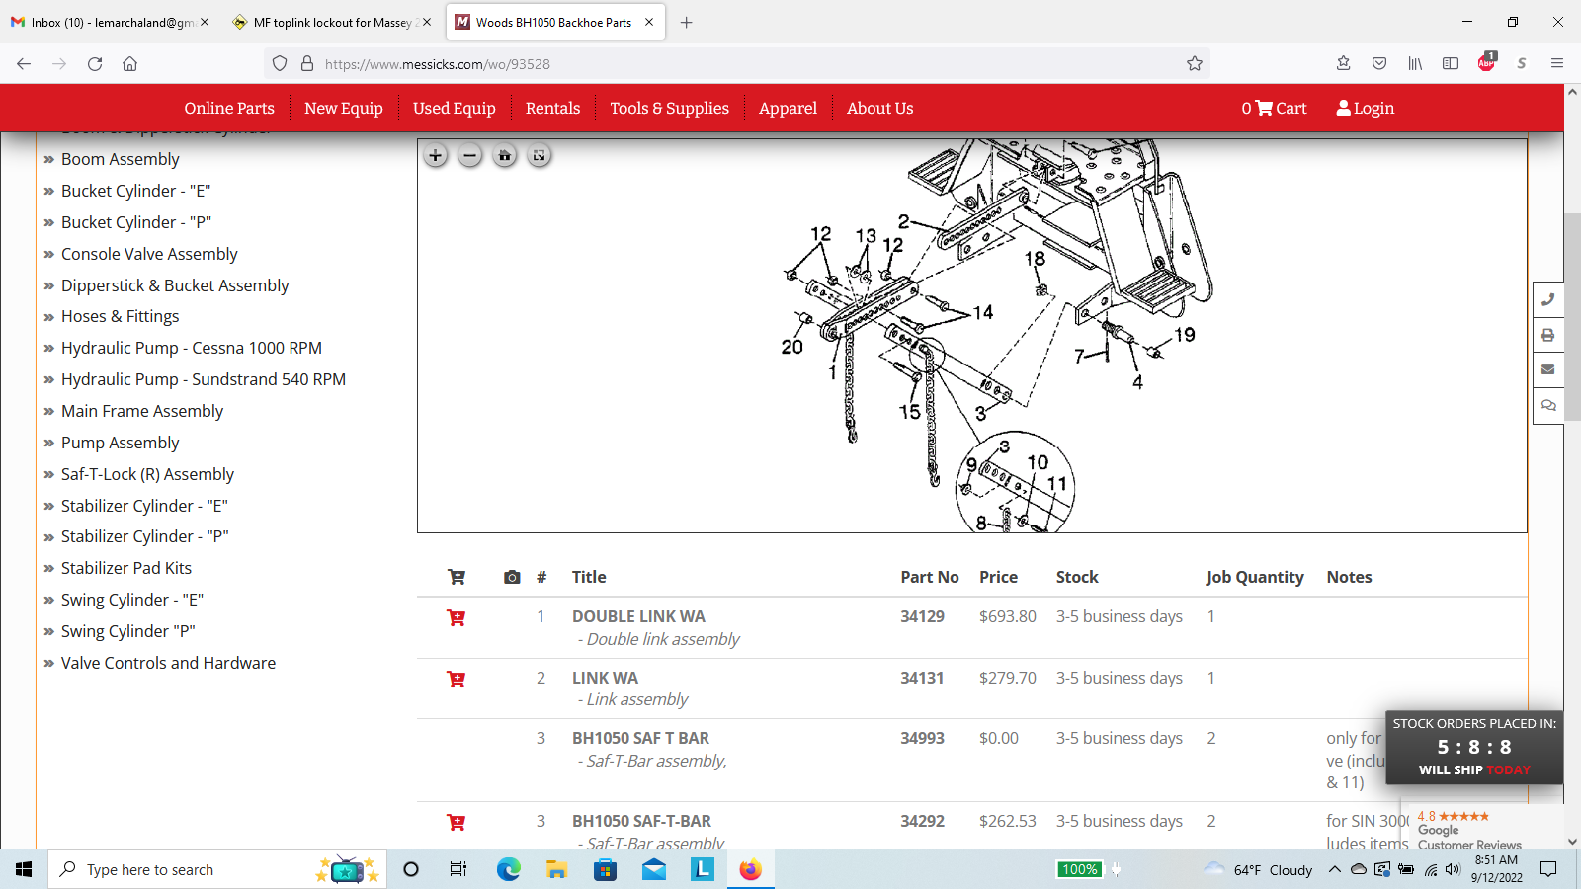Bookmark this page with star icon
This screenshot has width=1581, height=889.
(x=1195, y=63)
